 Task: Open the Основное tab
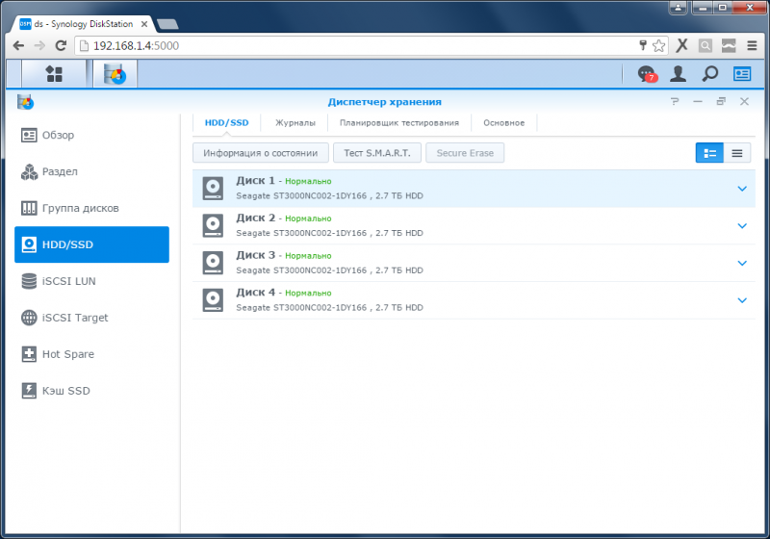503,123
